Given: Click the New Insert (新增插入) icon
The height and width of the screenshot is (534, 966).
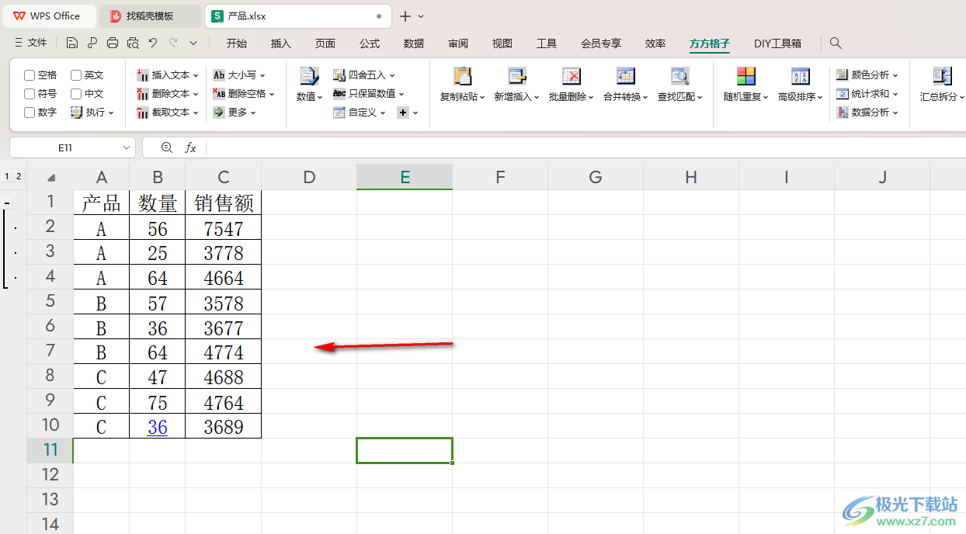Looking at the screenshot, I should [x=516, y=77].
